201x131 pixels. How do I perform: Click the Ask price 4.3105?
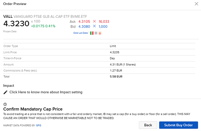pos(84,22)
